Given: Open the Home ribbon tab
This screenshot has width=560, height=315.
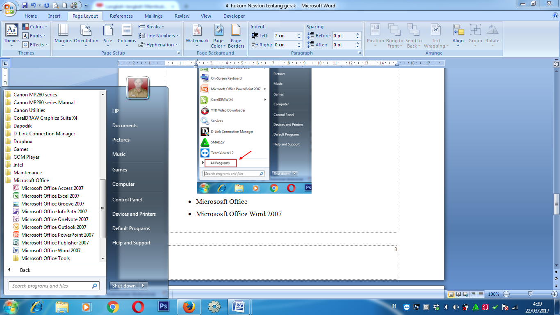Looking at the screenshot, I should tap(31, 16).
